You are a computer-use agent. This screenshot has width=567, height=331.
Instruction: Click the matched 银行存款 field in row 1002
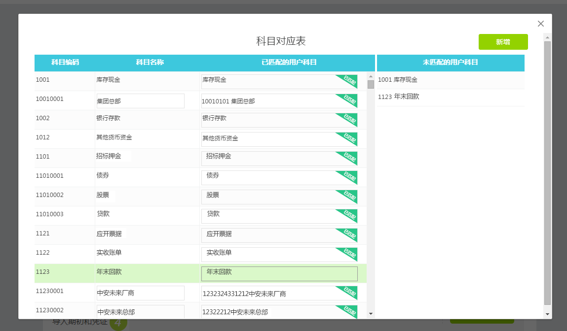279,120
